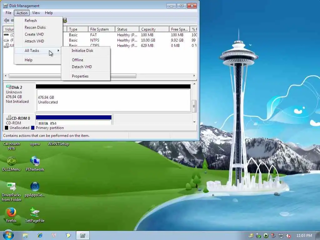This screenshot has height=240, width=320.
Task: Click the Disk Management title bar icon
Action: pyautogui.click(x=6, y=6)
